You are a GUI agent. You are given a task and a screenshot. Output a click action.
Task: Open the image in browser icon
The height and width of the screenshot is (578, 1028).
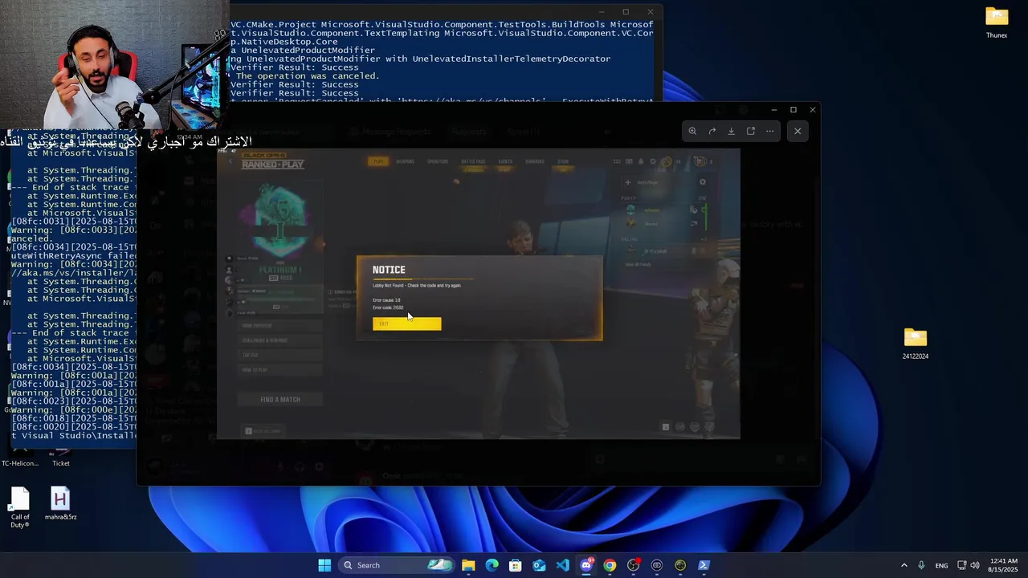coord(750,131)
